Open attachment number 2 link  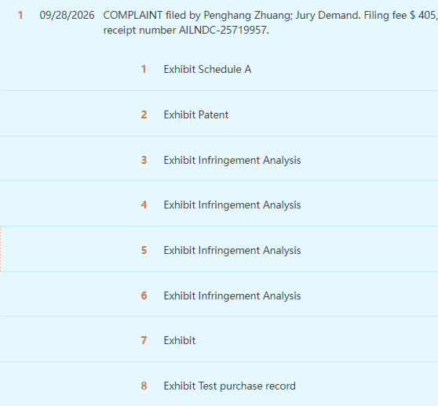click(x=144, y=114)
